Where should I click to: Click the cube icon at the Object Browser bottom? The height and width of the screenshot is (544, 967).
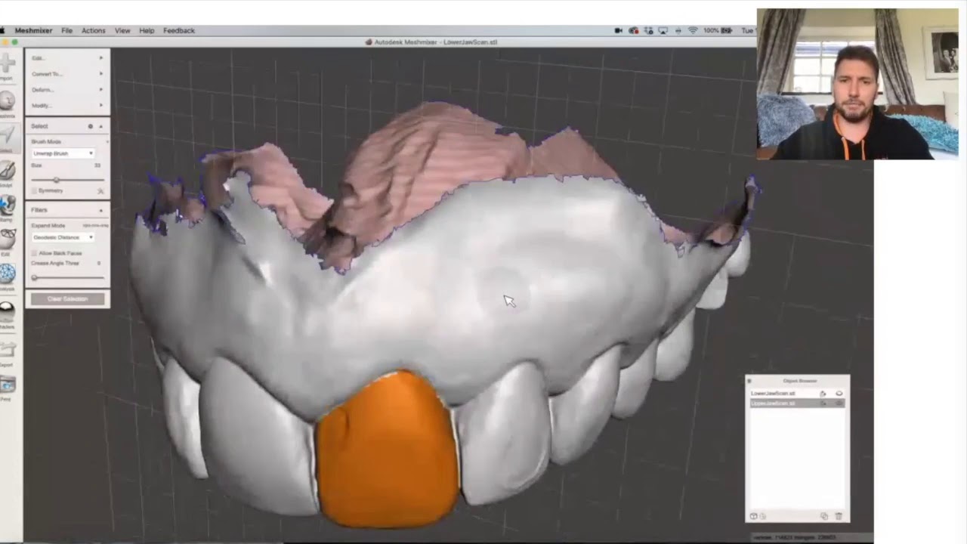point(753,516)
